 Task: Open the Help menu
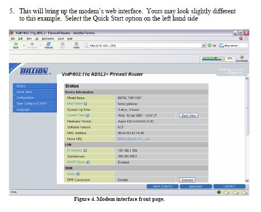tap(70, 38)
